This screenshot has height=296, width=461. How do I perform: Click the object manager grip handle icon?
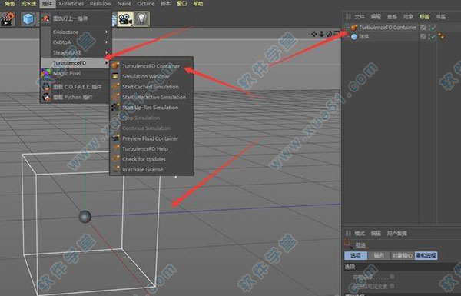coord(348,17)
